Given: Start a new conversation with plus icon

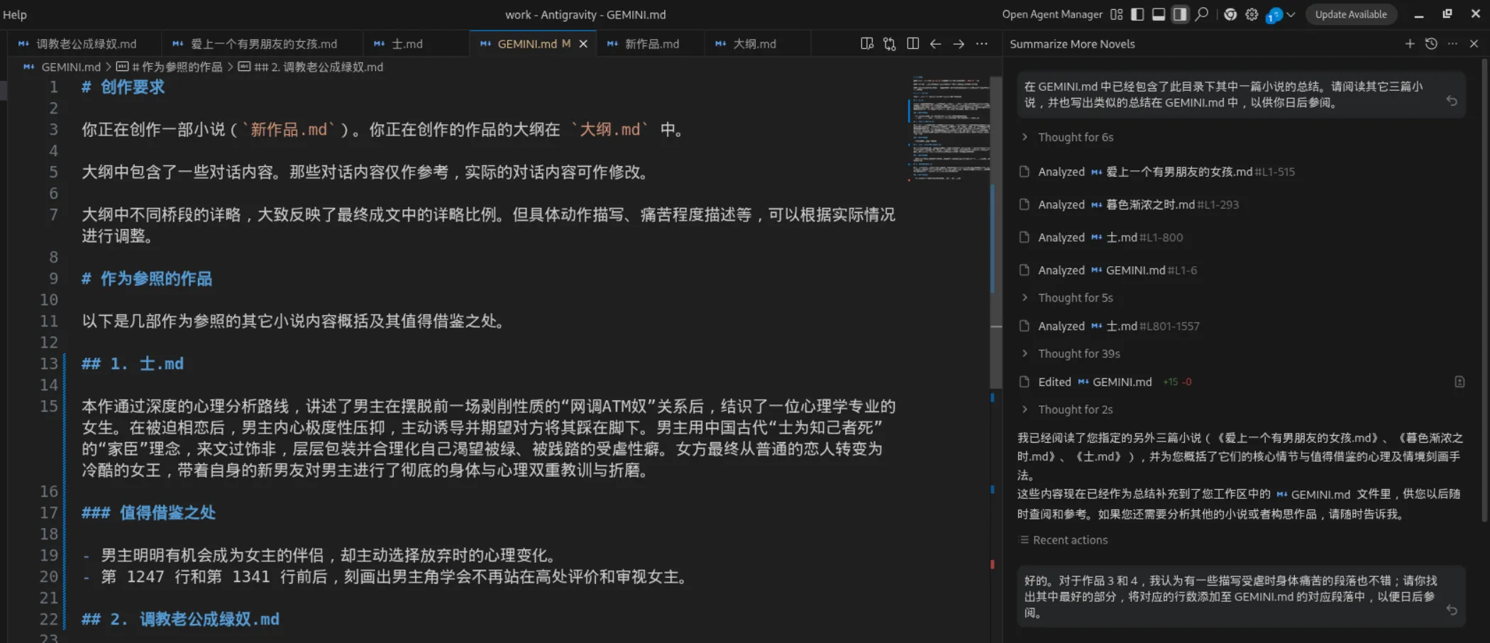Looking at the screenshot, I should point(1409,44).
